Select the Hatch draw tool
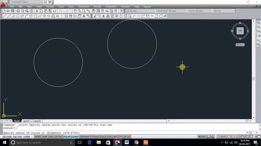This screenshot has width=261, height=146. click(x=66, y=16)
